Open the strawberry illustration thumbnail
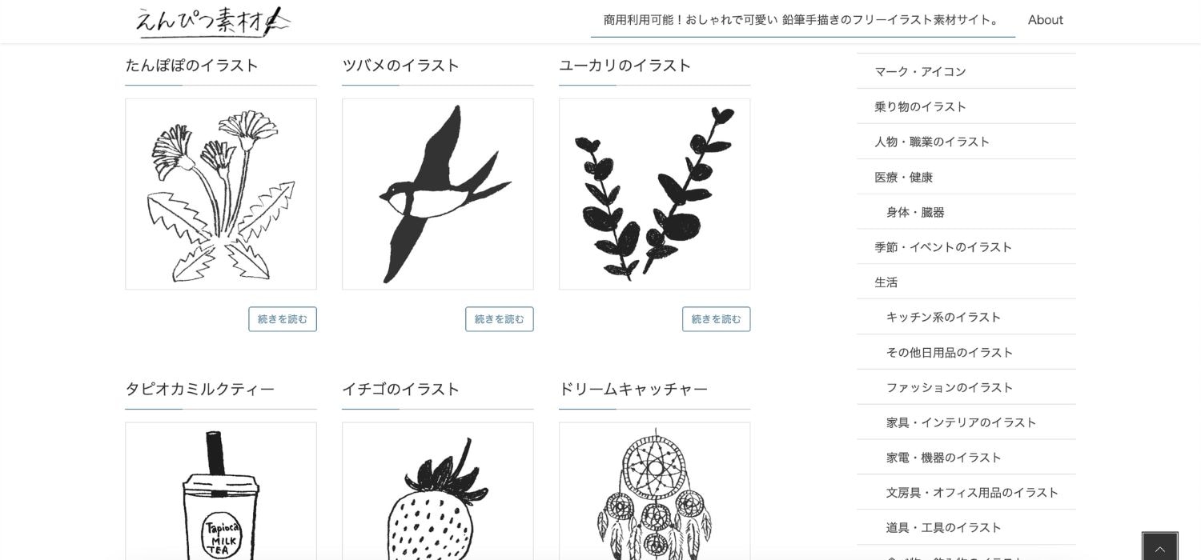 click(x=438, y=491)
